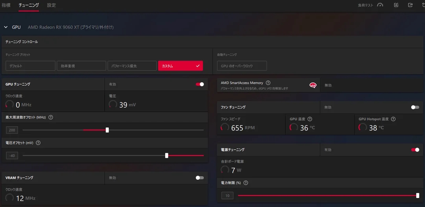Click the checkmark on the カスタム preset
The image size is (425, 207).
click(x=198, y=66)
